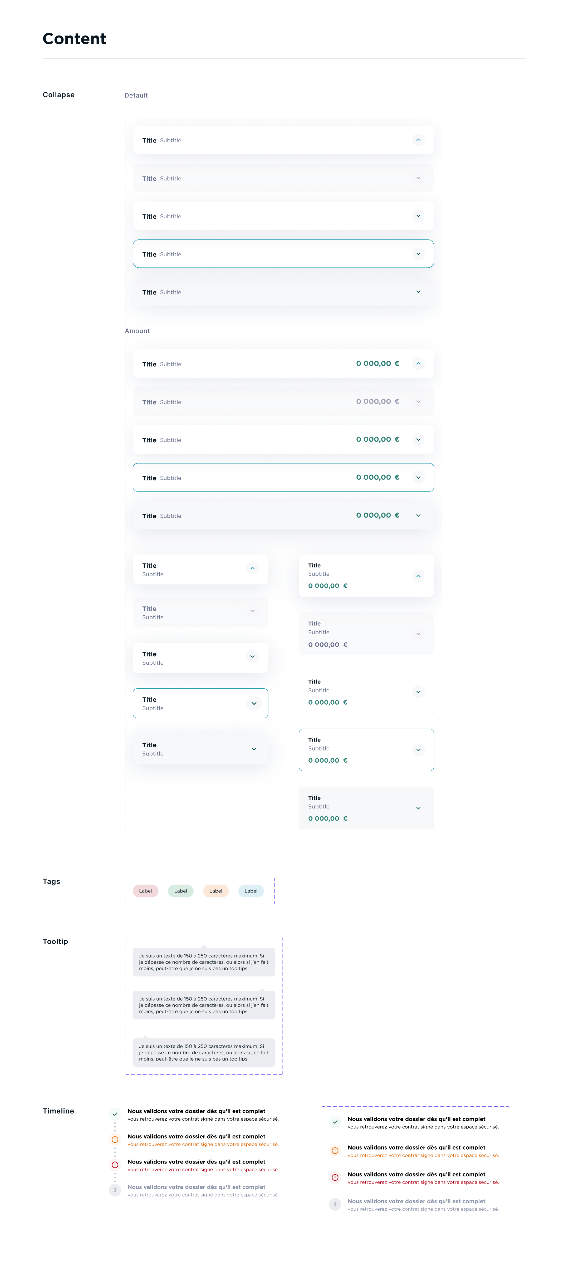
Task: Select the blue Label tag
Action: click(251, 891)
